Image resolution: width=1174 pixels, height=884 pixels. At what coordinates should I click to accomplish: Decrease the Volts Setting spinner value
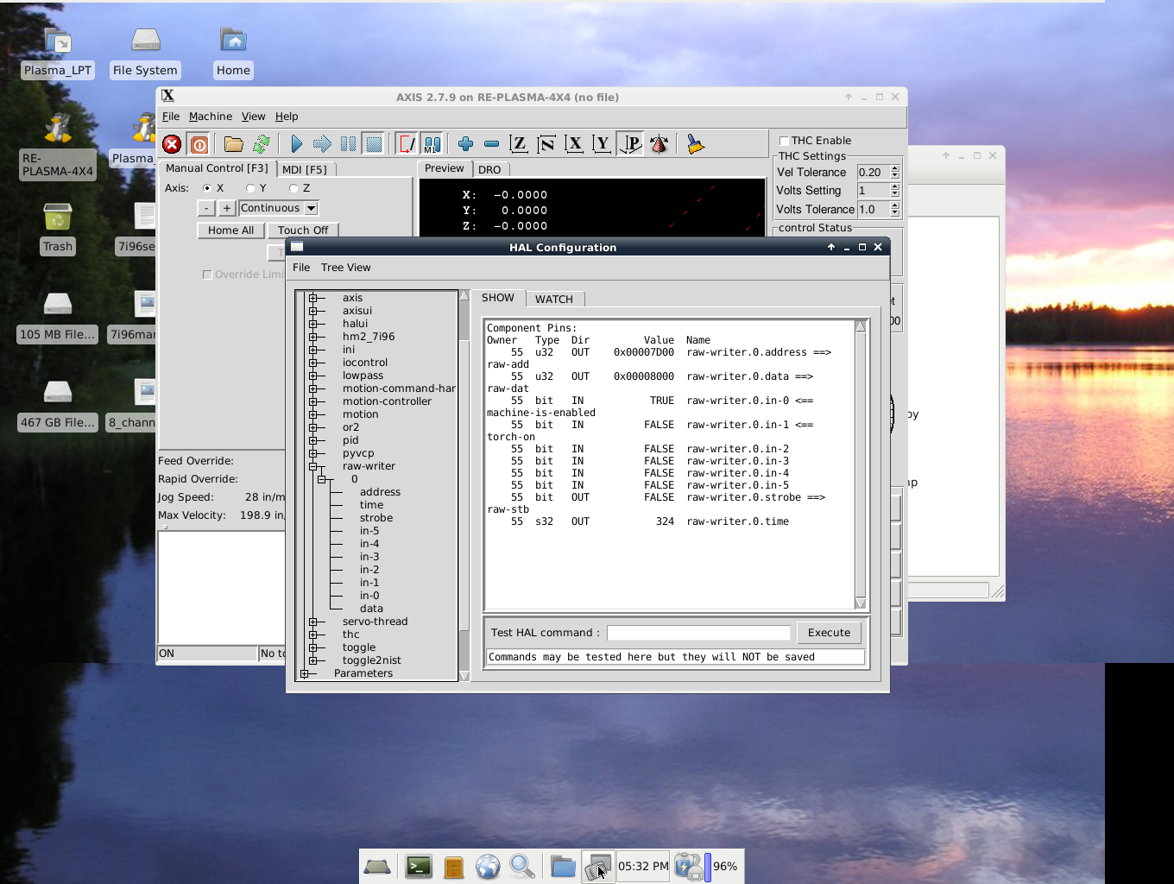(x=895, y=194)
